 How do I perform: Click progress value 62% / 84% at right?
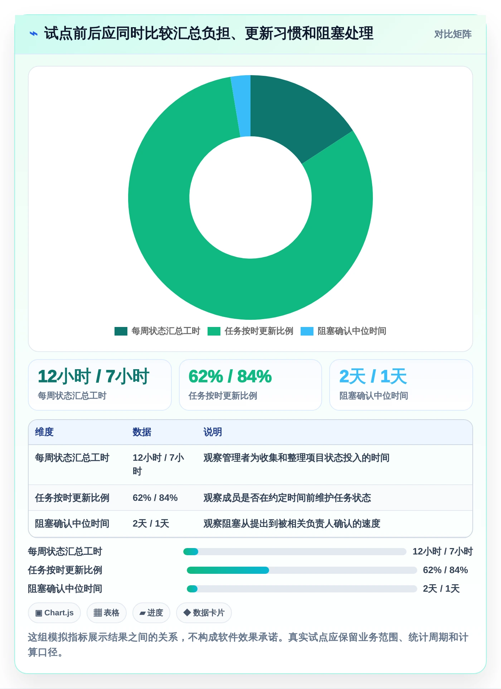point(446,570)
